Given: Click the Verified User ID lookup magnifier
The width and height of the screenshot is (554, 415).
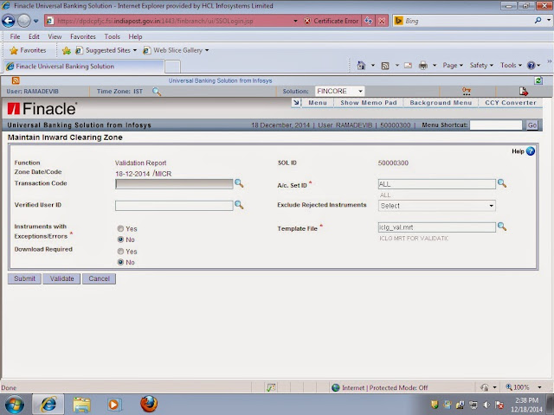Looking at the screenshot, I should pyautogui.click(x=239, y=205).
